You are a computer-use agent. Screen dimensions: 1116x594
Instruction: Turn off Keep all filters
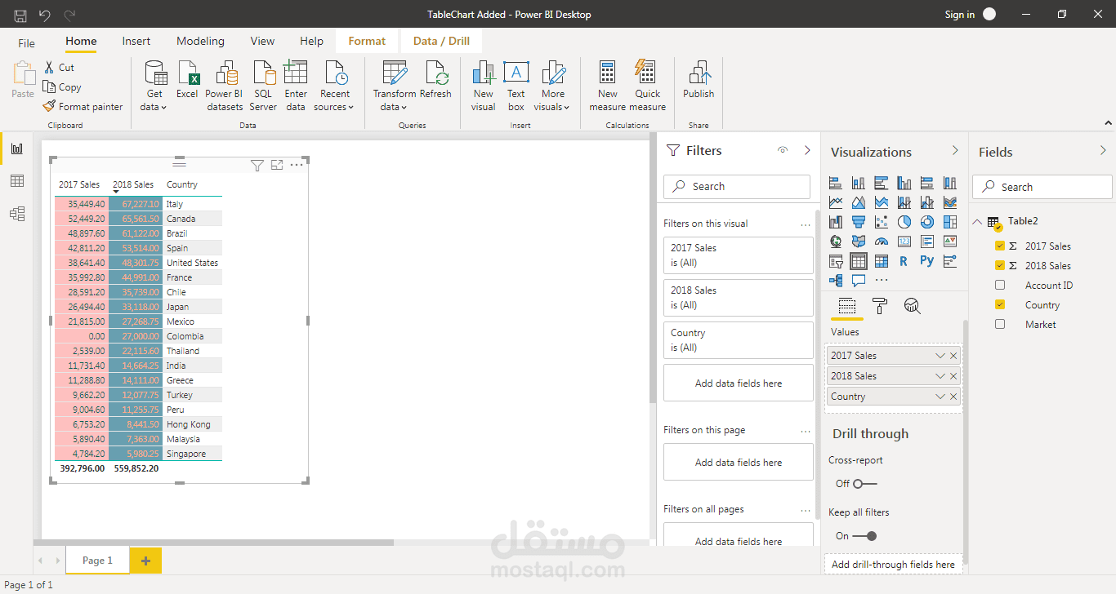[864, 536]
